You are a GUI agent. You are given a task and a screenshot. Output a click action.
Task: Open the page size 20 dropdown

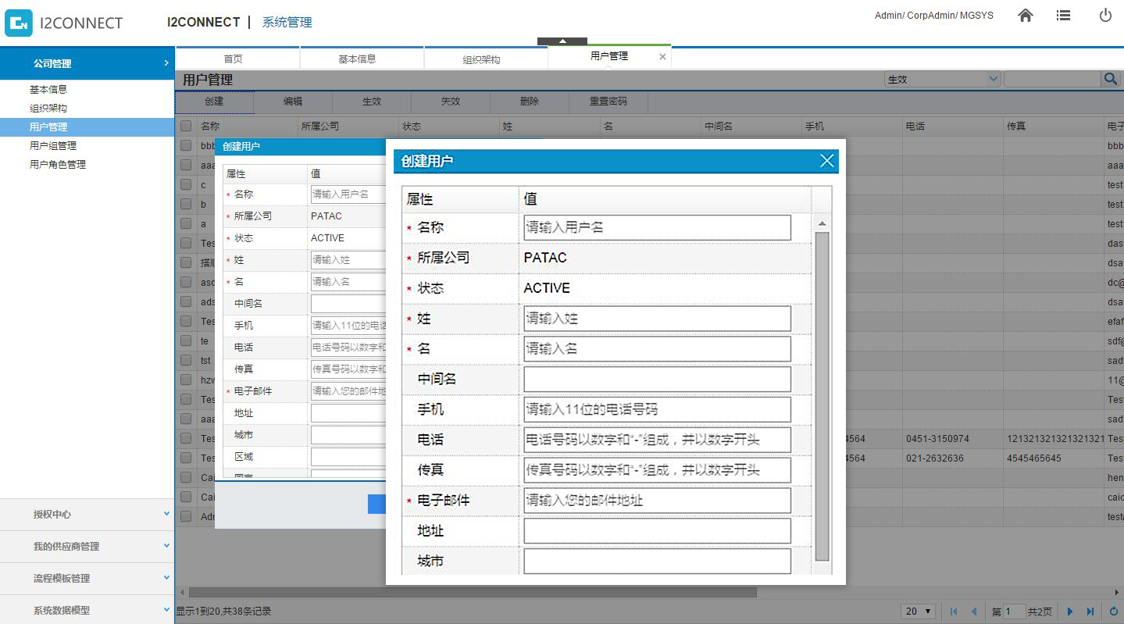919,612
